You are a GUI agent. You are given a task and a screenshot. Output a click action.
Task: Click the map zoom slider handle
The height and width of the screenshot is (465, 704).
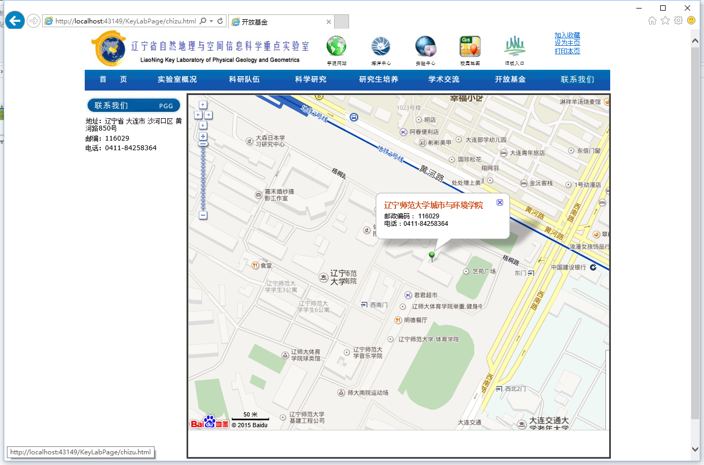pos(203,144)
